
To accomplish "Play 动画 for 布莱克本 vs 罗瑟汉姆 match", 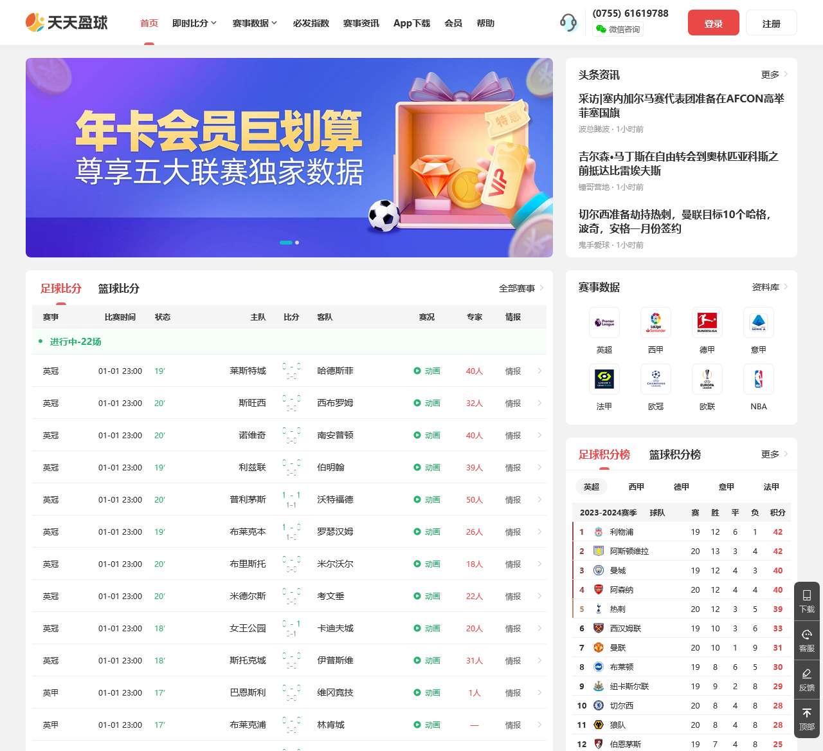I will click(x=427, y=532).
